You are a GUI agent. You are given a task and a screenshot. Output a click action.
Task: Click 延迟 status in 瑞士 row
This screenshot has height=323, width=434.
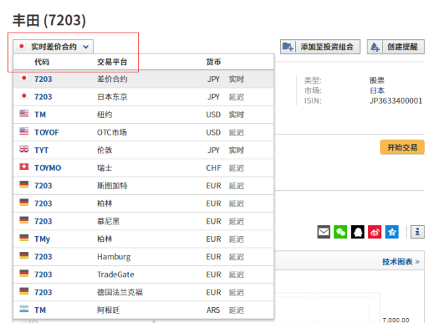pyautogui.click(x=237, y=168)
